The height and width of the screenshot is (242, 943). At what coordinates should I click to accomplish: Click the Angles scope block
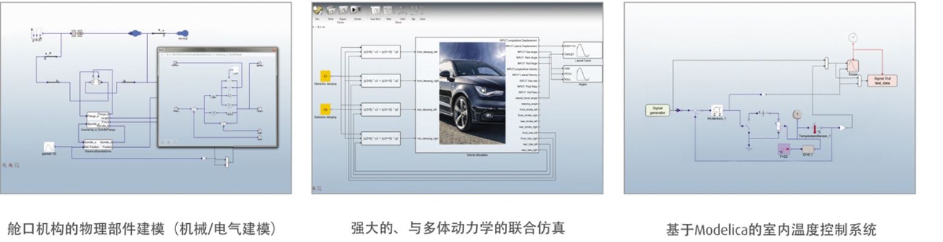click(582, 74)
